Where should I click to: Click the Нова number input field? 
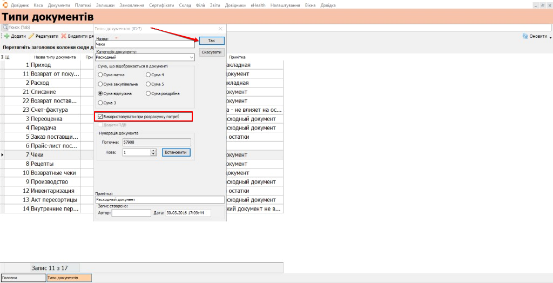pos(137,152)
